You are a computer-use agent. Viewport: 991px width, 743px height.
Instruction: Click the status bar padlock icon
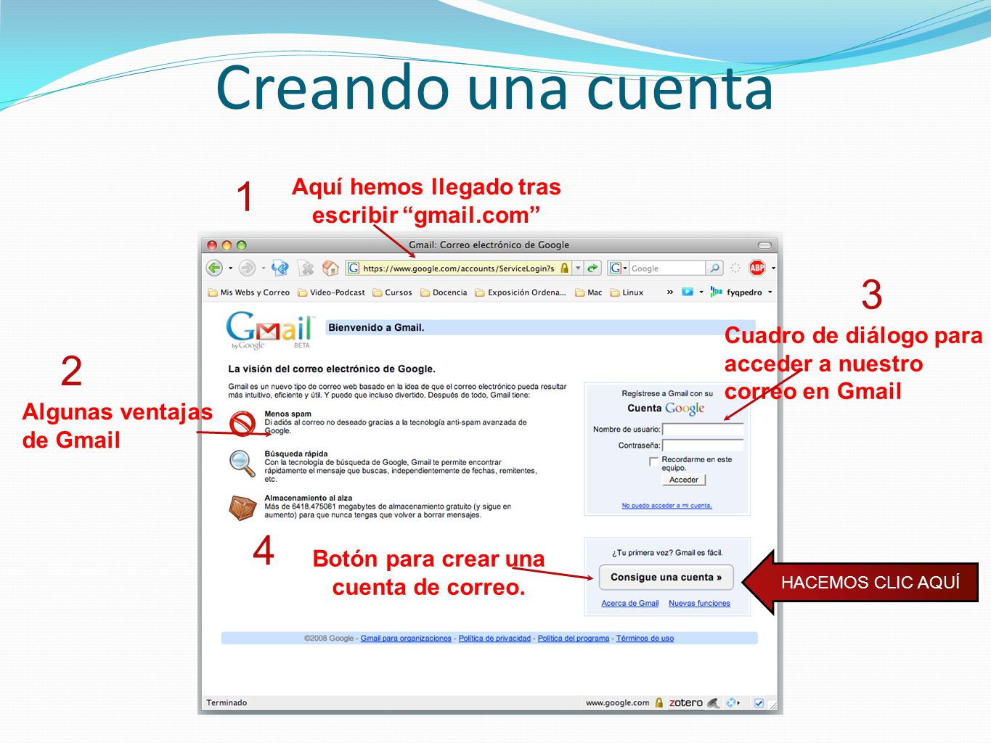tap(659, 702)
